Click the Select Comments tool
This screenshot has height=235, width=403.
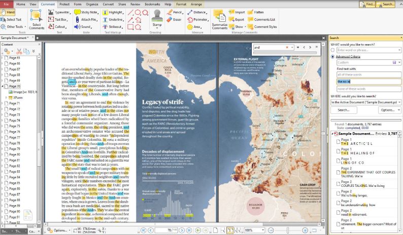[37, 20]
